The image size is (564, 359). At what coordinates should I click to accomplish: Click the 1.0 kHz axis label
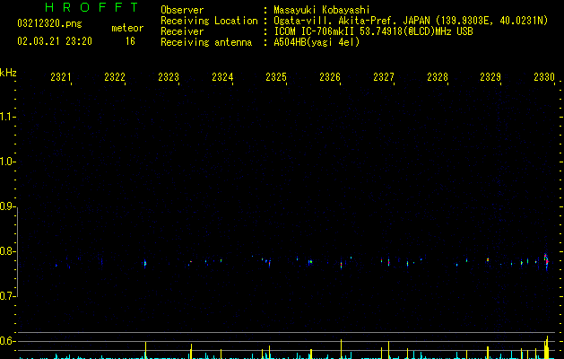[x=7, y=162]
